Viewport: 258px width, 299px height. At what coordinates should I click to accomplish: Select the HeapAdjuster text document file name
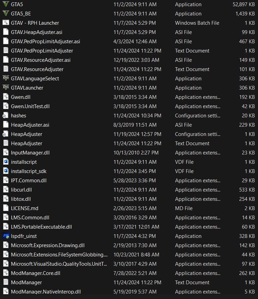point(27,143)
